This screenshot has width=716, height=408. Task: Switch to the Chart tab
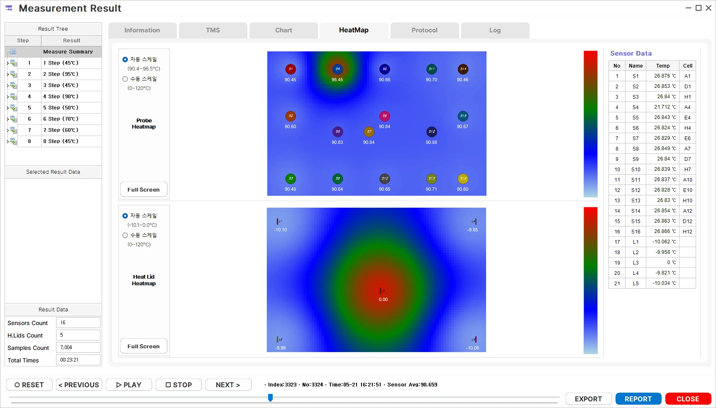click(283, 30)
